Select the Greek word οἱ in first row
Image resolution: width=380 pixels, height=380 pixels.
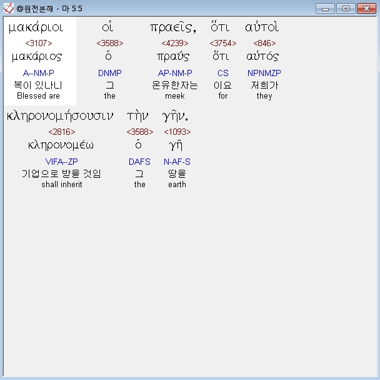[107, 27]
